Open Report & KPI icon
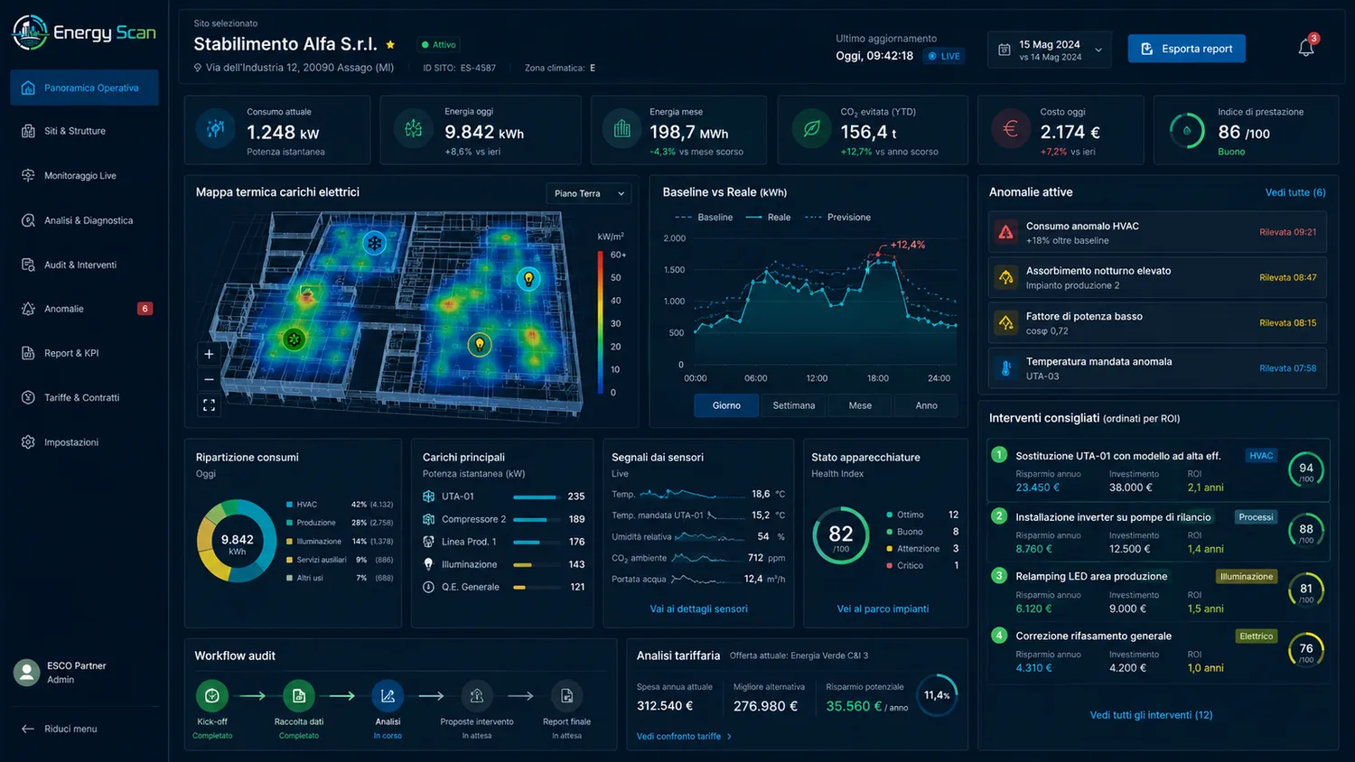This screenshot has height=762, width=1355. (28, 353)
